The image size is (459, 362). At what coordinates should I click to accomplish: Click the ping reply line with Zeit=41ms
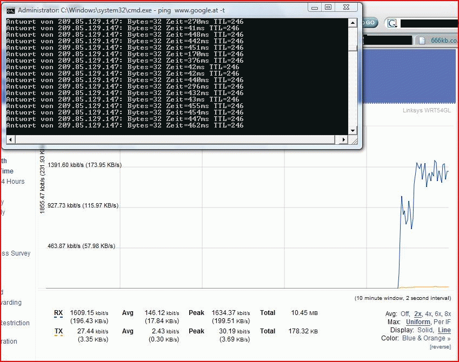tap(123, 28)
